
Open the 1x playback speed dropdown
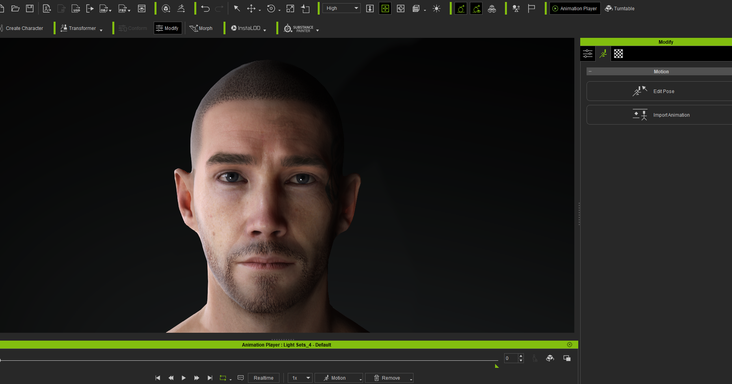300,378
